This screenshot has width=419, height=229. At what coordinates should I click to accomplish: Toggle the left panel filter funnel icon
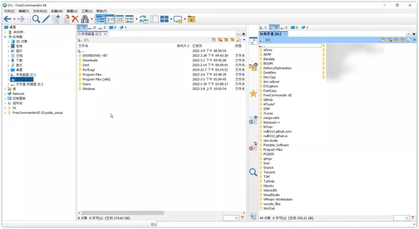(x=242, y=218)
